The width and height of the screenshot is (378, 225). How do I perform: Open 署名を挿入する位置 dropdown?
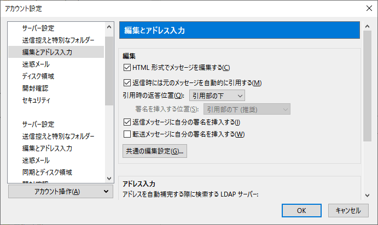(247, 109)
